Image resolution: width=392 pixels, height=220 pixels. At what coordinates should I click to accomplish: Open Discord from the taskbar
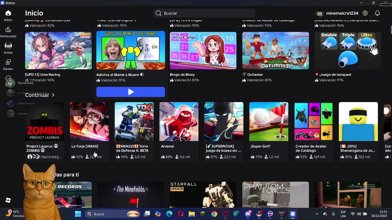click(248, 214)
